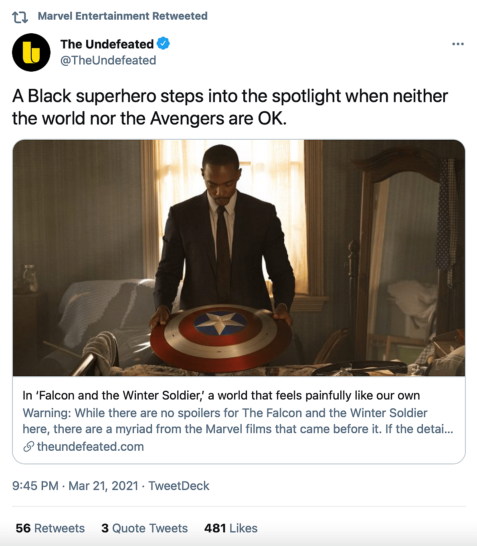This screenshot has width=477, height=546.
Task: Visit the theundefeated.com domain link
Action: (x=90, y=447)
